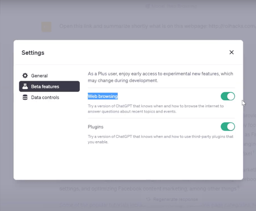Viewport: 256px width, 211px height.
Task: Click Regenerate response in background chat
Action: [172, 199]
